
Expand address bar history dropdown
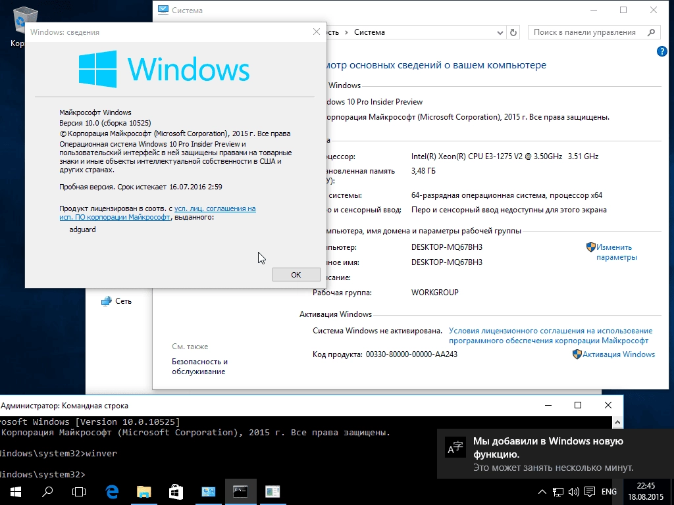click(x=500, y=33)
